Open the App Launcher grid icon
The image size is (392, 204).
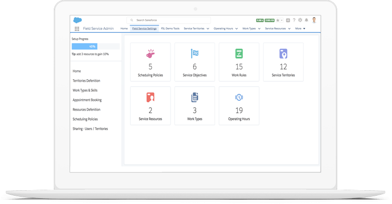point(77,29)
